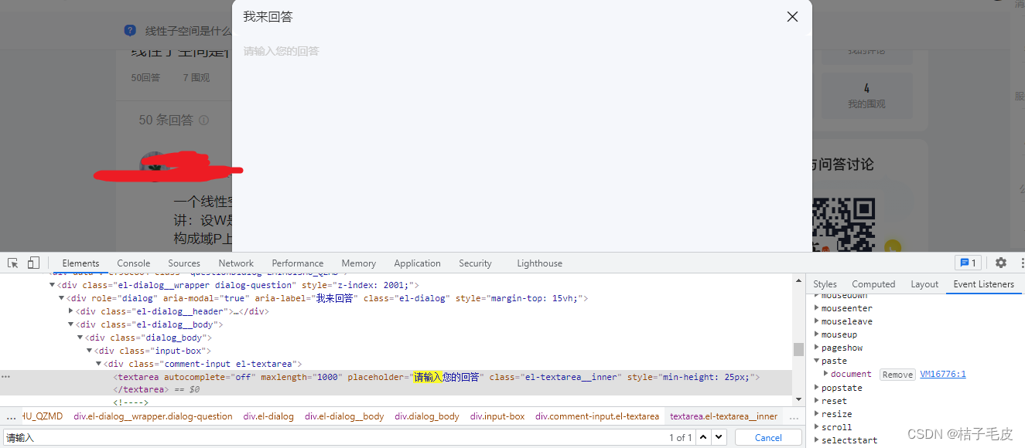Collapse the paste event listener
This screenshot has height=448, width=1025.
pyautogui.click(x=816, y=361)
